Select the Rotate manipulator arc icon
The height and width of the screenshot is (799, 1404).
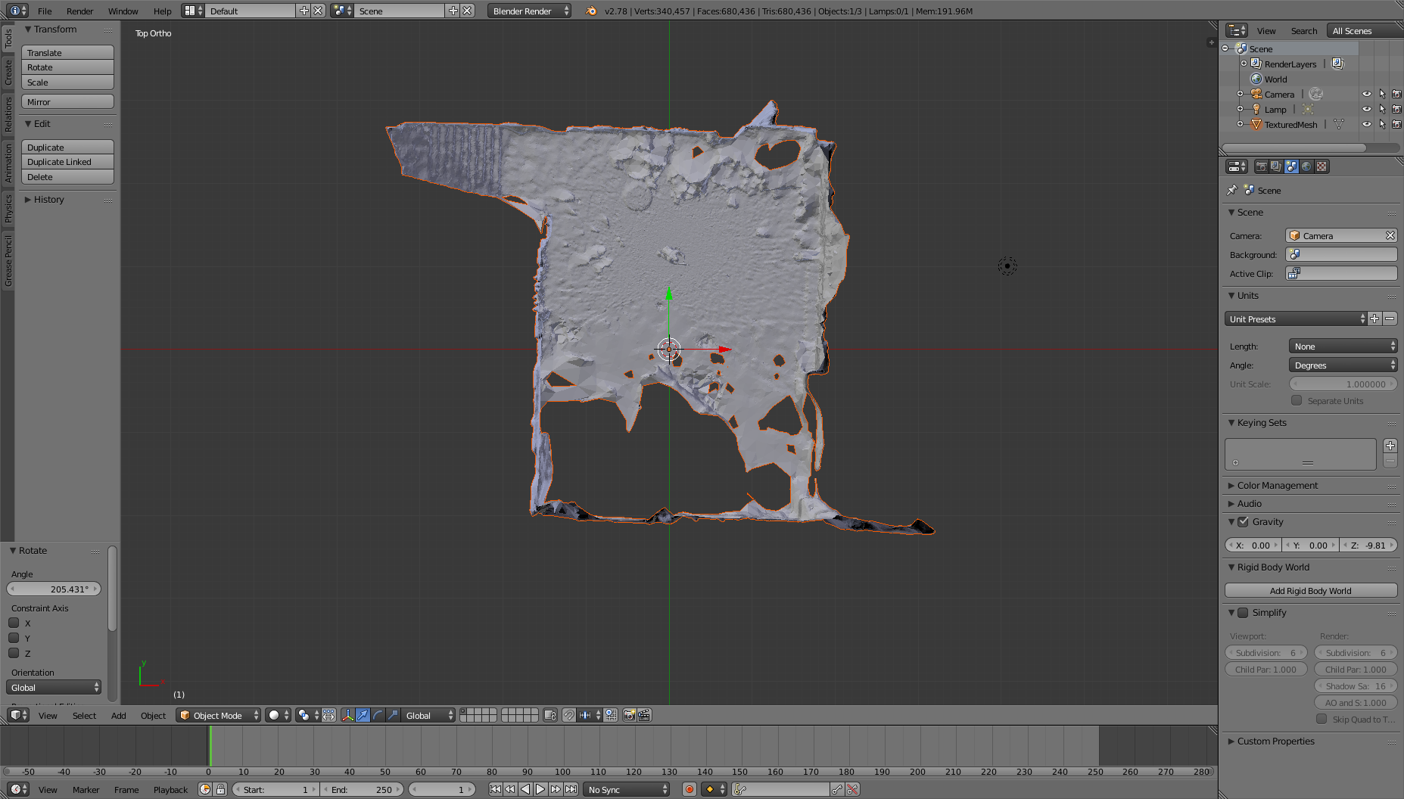click(x=378, y=715)
